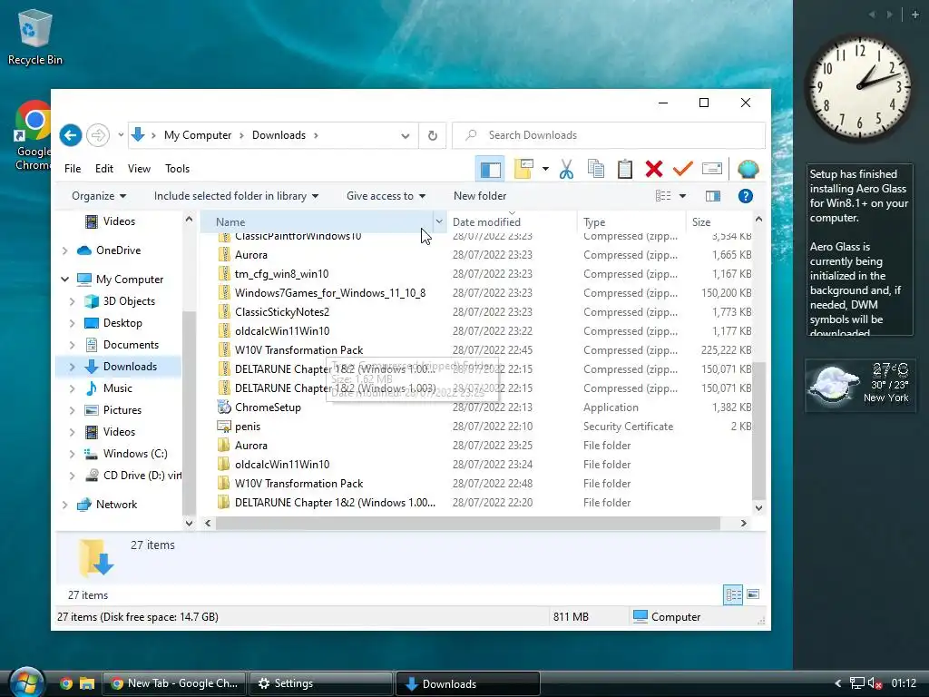
Task: Sort by the Date modified column
Action: 512,222
